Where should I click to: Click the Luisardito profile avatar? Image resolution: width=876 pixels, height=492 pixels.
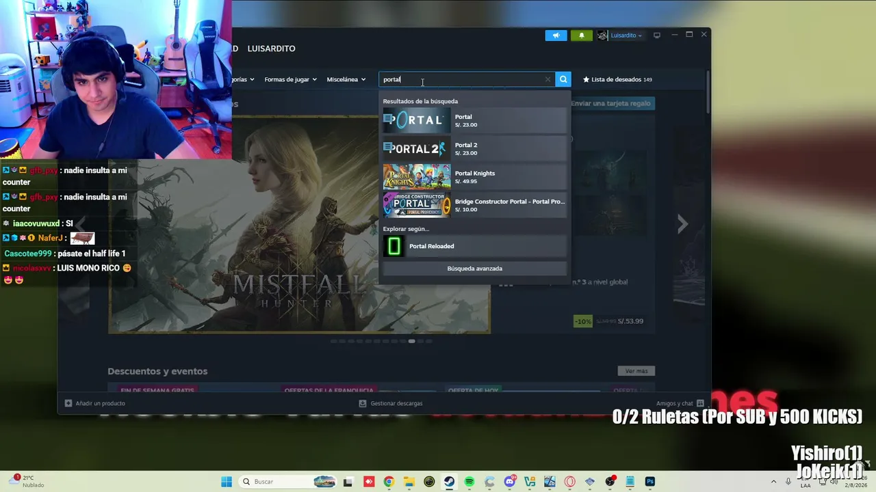602,36
